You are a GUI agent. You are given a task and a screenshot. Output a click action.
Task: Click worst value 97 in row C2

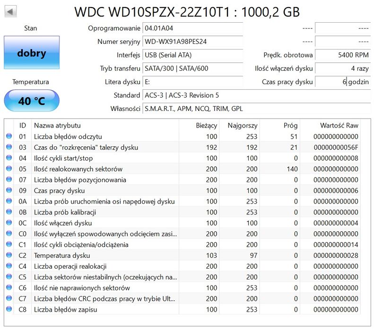coord(253,255)
